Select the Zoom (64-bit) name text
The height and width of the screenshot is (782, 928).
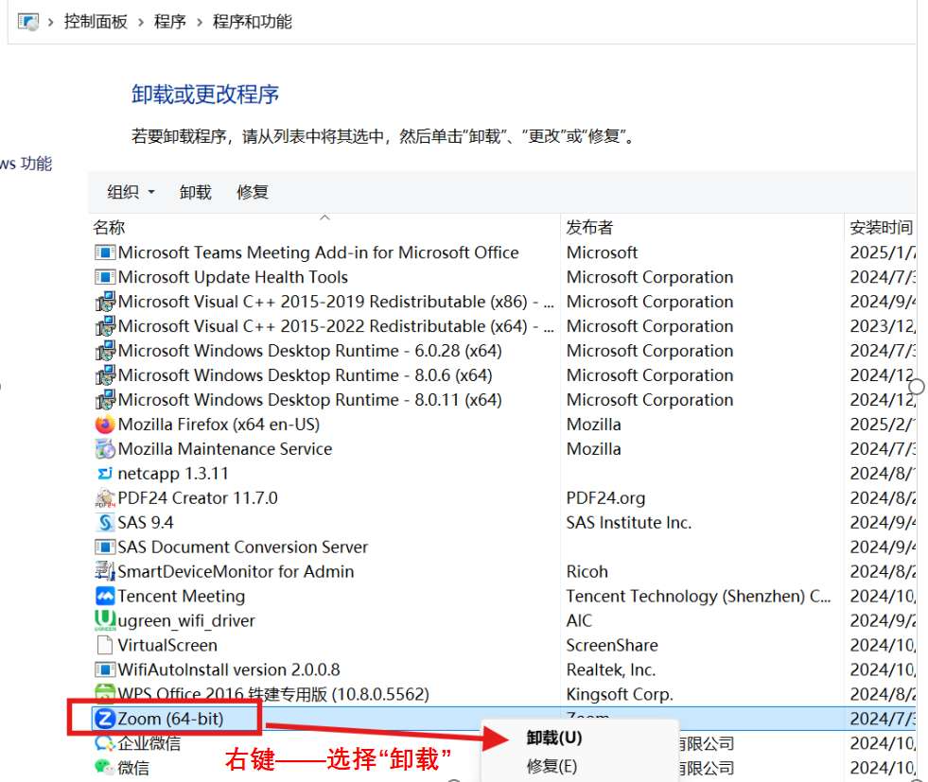coord(170,719)
